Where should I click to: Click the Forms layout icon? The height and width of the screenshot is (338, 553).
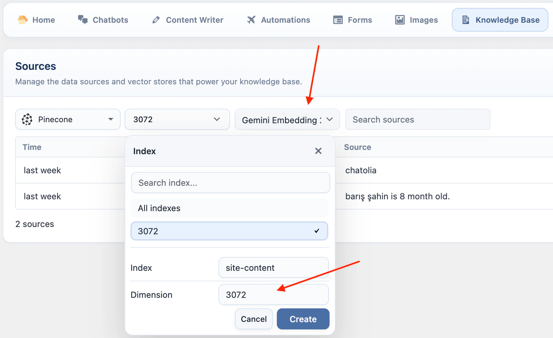(x=338, y=20)
